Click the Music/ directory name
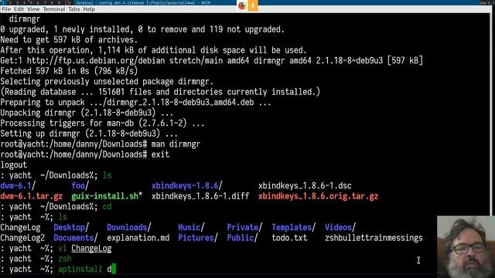The width and height of the screenshot is (495, 278). coord(191,227)
